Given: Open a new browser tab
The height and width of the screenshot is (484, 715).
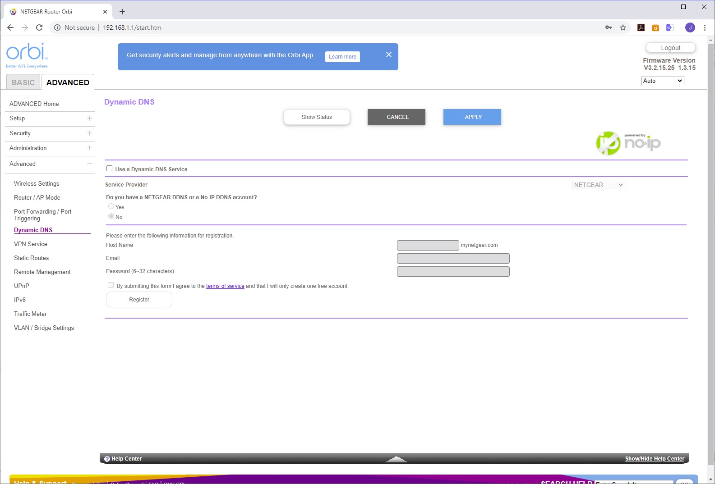Looking at the screenshot, I should [122, 12].
